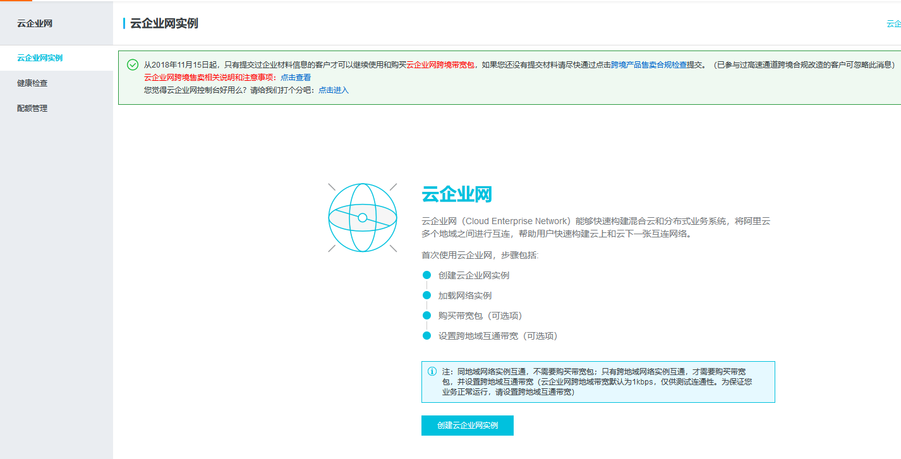Click the red 云企业网跨境带宽包 text
Image resolution: width=901 pixels, height=459 pixels.
coord(440,65)
